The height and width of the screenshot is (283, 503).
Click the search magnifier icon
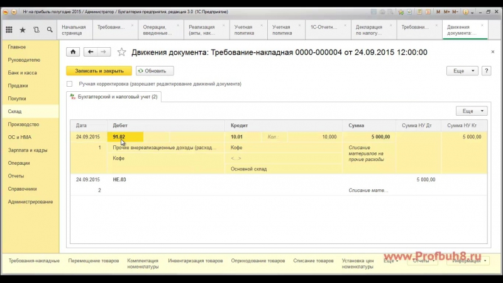pos(50,30)
